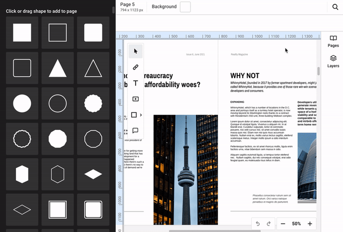The height and width of the screenshot is (232, 343).
Task: Add the outlined square shape
Action: coord(57,32)
